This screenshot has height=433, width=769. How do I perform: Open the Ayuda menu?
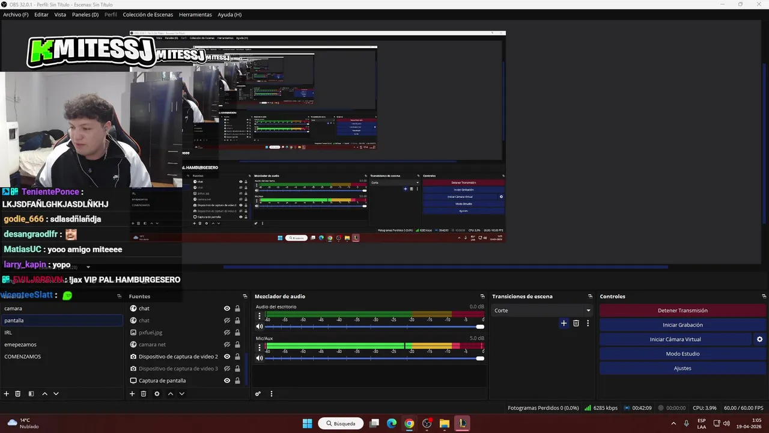tap(229, 14)
